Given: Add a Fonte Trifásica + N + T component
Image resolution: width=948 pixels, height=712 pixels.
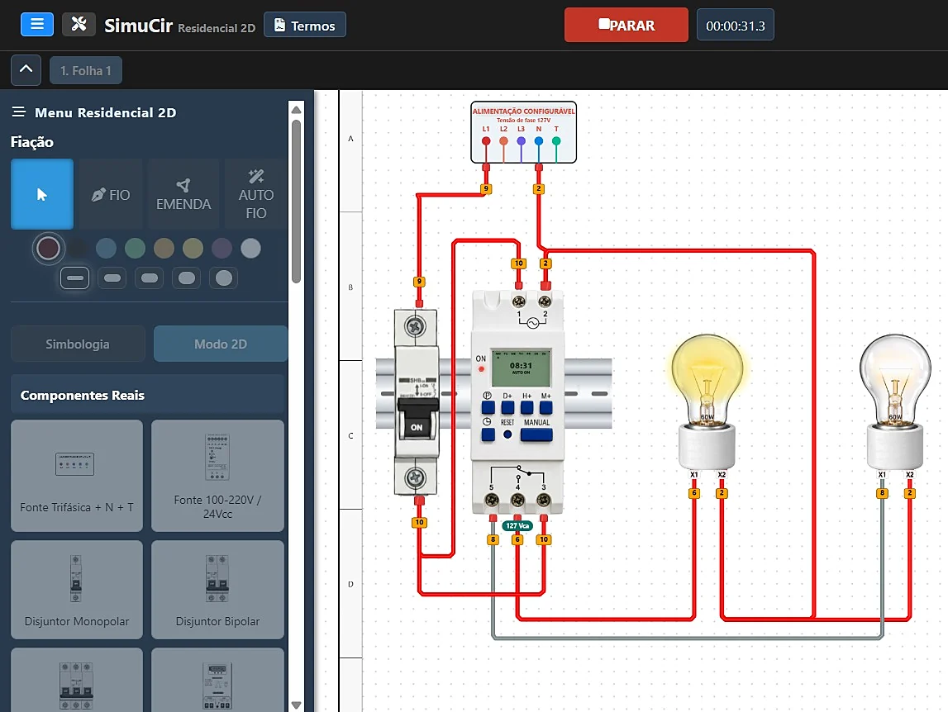Looking at the screenshot, I should 77,476.
